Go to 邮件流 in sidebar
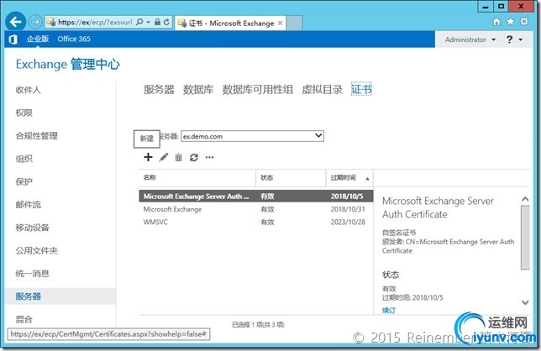The width and height of the screenshot is (541, 351). tap(28, 205)
